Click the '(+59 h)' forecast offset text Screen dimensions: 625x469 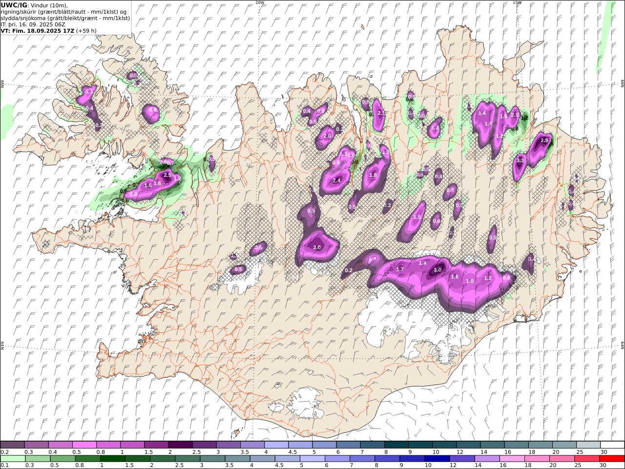[86, 31]
